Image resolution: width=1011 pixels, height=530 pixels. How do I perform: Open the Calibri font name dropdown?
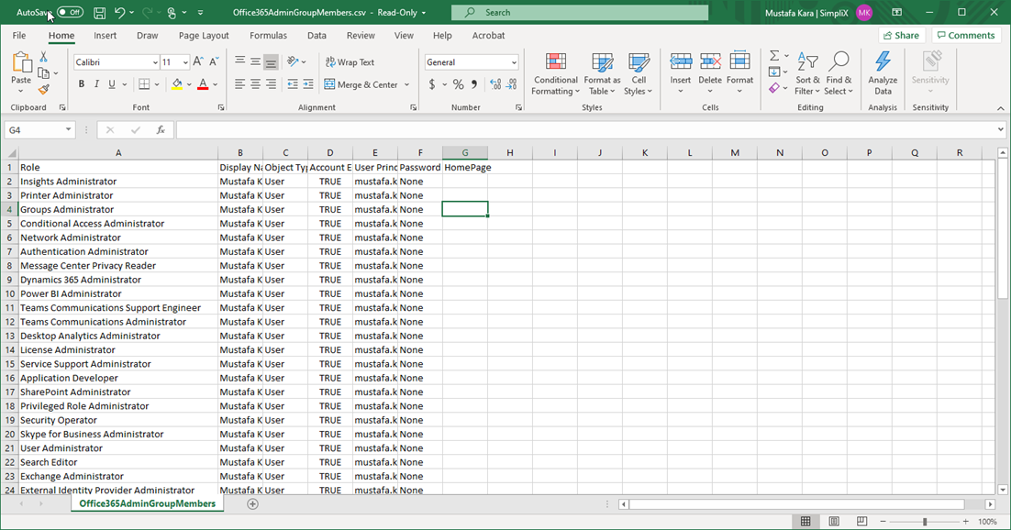tap(155, 62)
